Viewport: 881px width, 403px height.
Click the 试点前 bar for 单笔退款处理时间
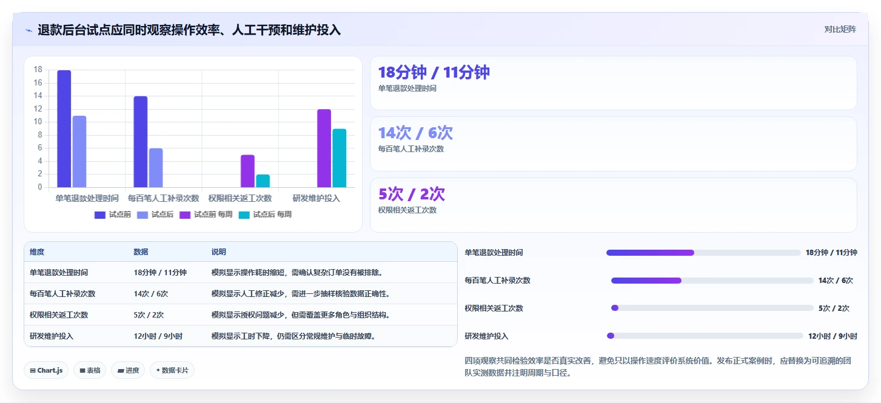pos(64,128)
